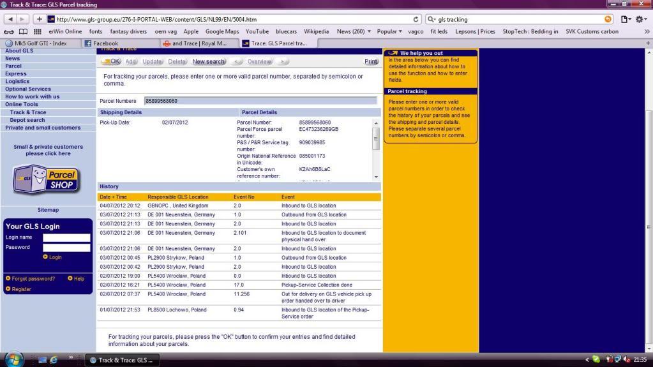Image resolution: width=653 pixels, height=367 pixels.
Task: Click the Help link in login box
Action: click(x=76, y=279)
